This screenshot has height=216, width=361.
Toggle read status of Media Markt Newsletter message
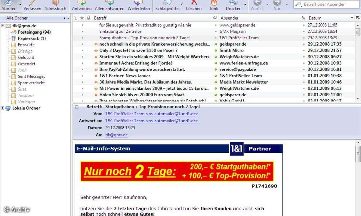216,82
